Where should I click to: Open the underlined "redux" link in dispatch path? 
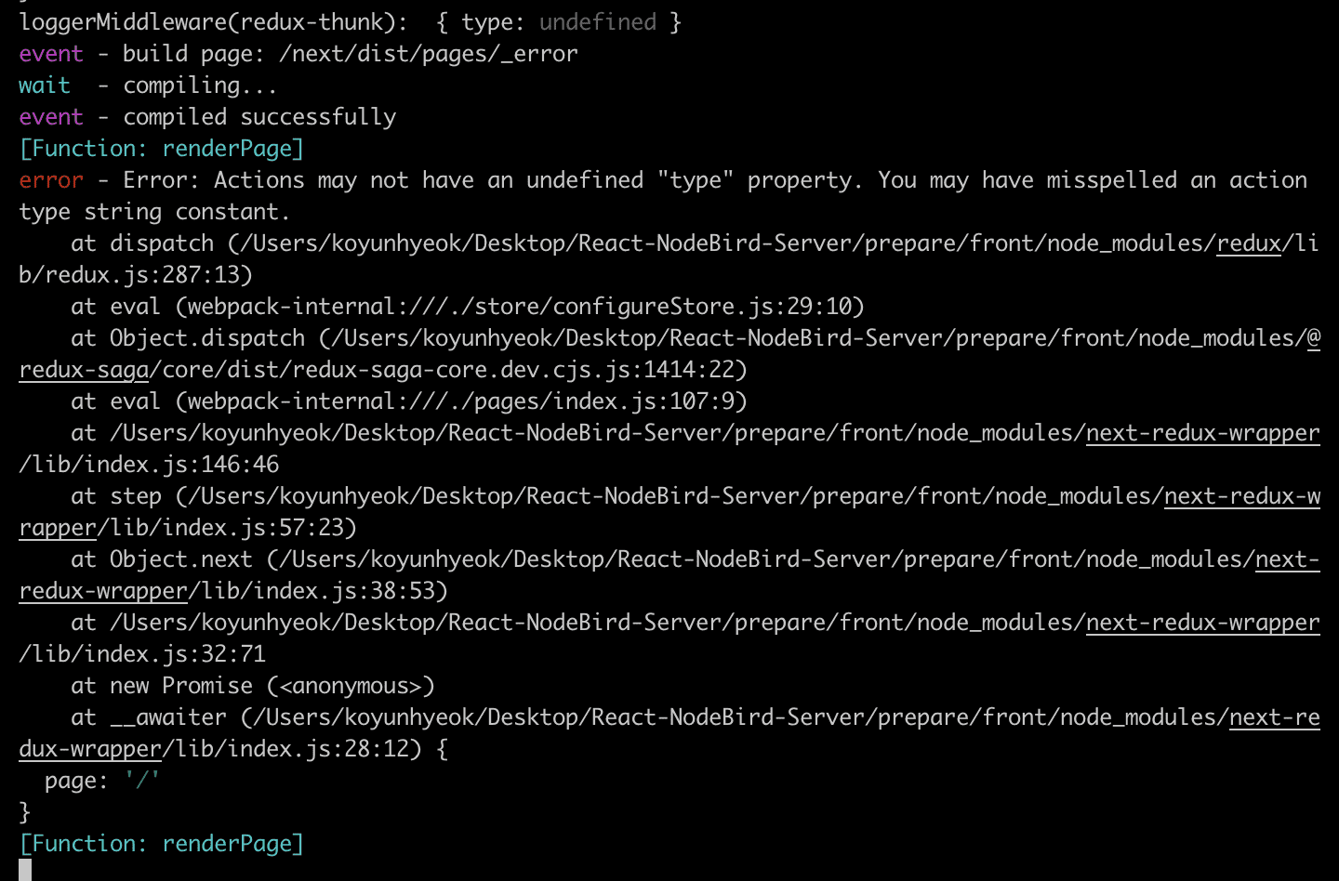(x=1249, y=243)
